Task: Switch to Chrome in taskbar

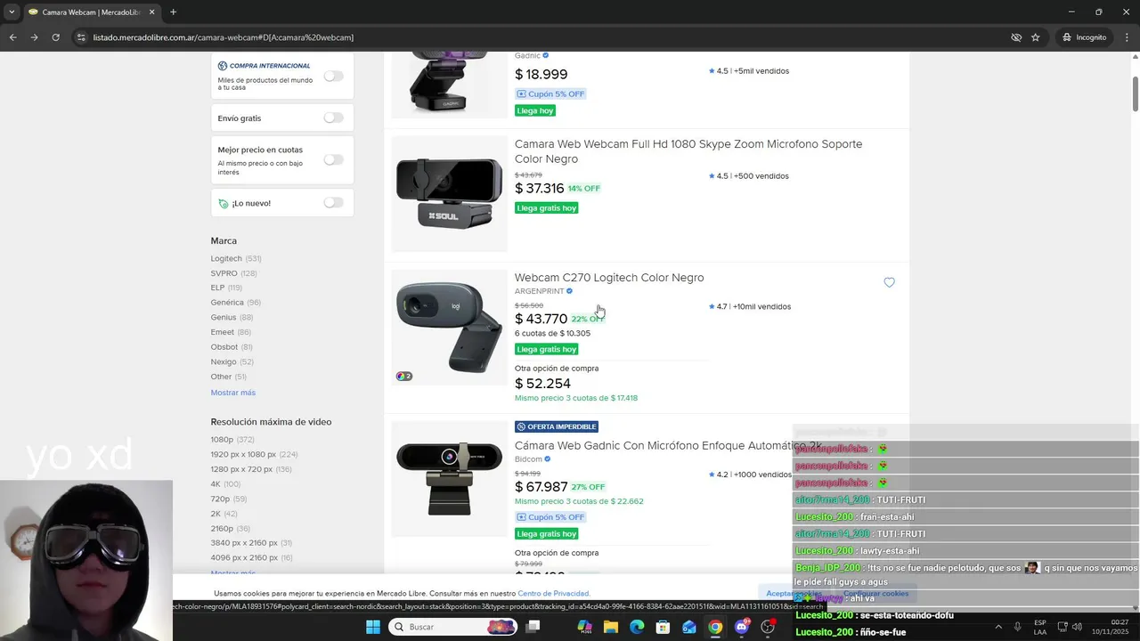Action: click(x=715, y=627)
